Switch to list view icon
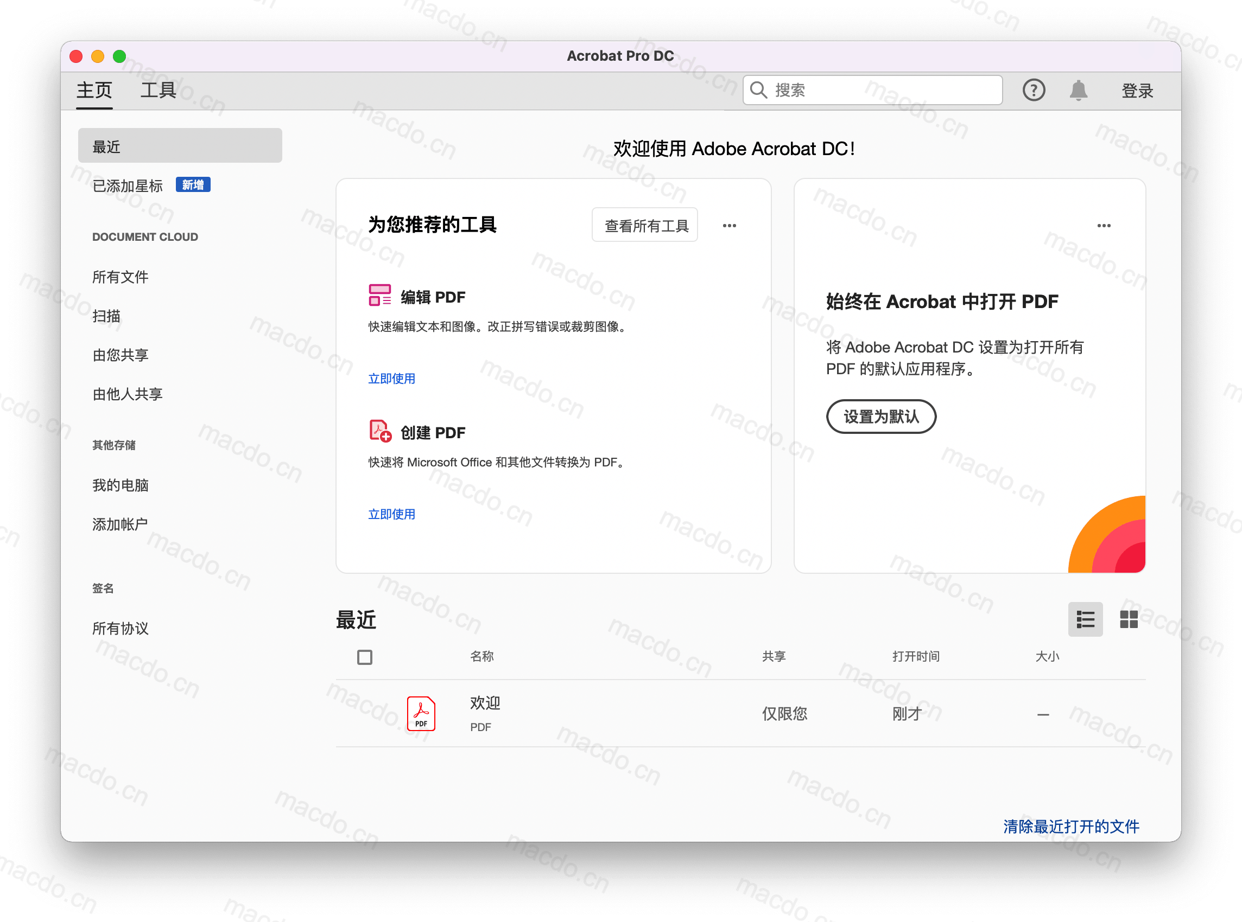 click(x=1085, y=619)
